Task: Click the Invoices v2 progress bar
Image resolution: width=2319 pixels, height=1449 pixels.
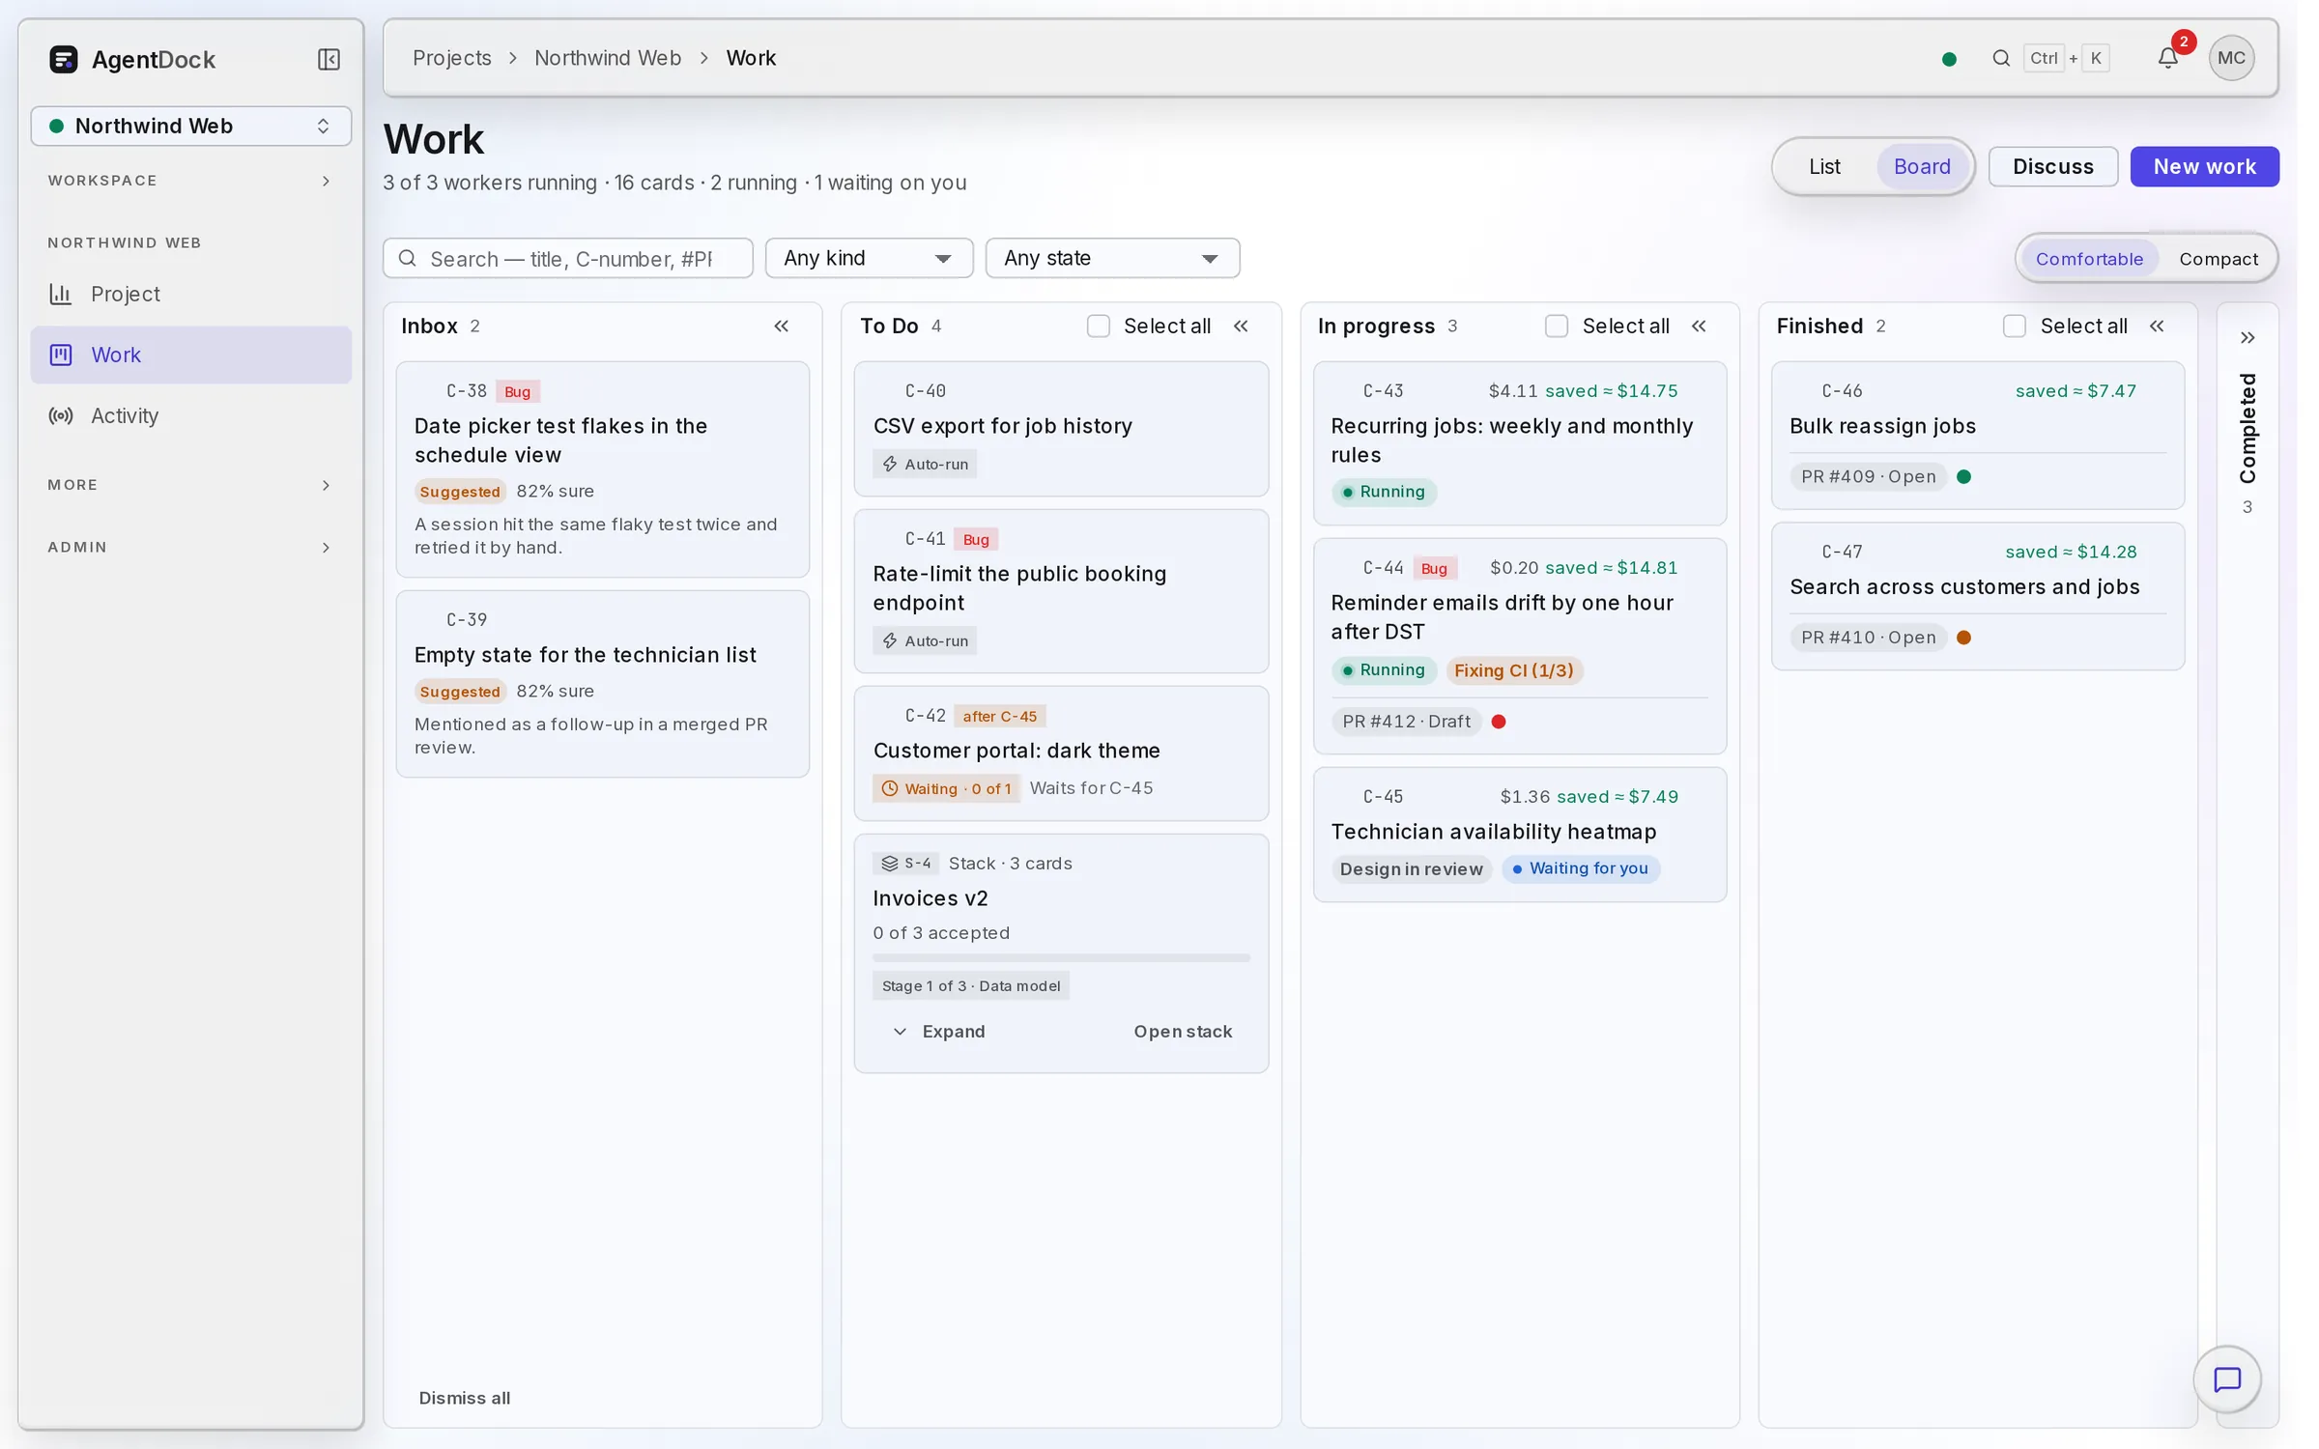Action: (x=1061, y=958)
